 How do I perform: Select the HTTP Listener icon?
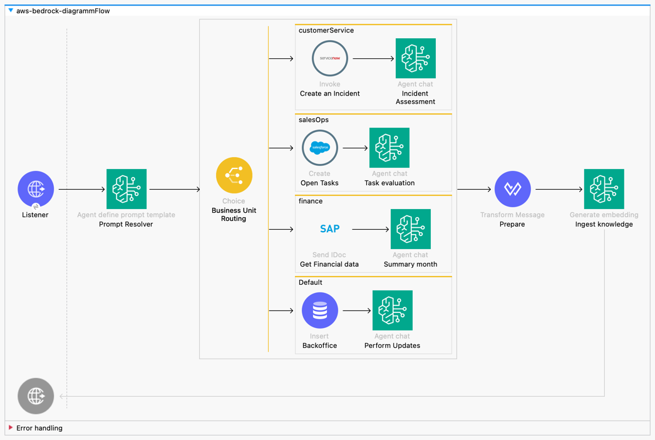click(x=36, y=188)
